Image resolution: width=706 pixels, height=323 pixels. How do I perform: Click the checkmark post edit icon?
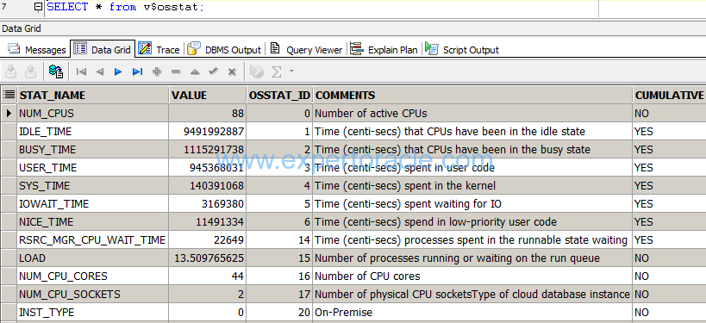(x=214, y=71)
